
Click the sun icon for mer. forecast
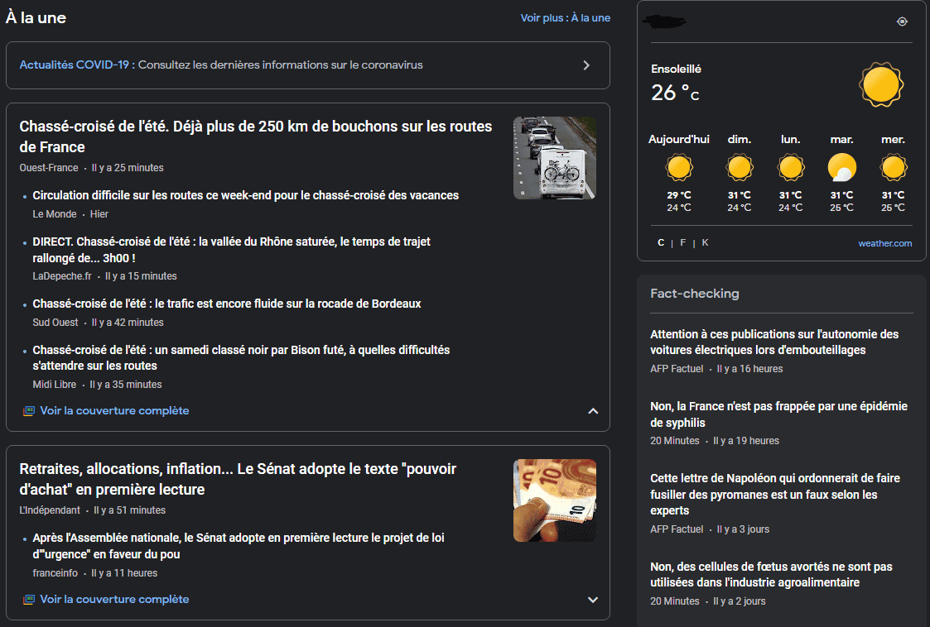click(893, 168)
